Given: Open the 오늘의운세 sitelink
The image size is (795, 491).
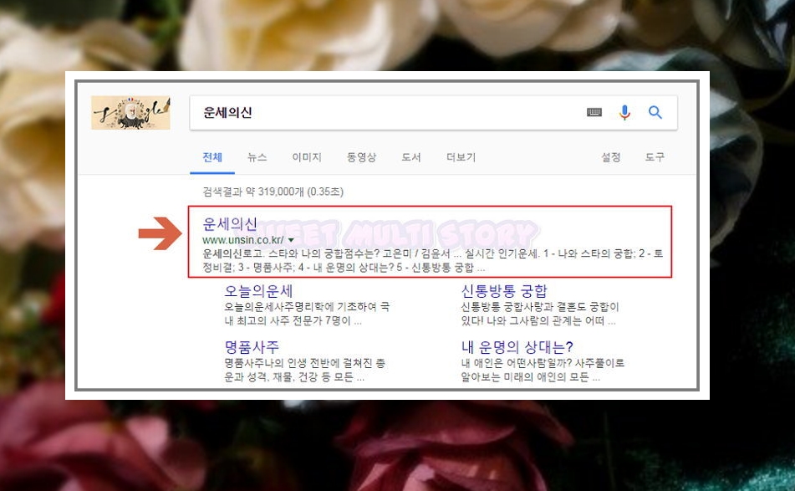Looking at the screenshot, I should coord(258,291).
